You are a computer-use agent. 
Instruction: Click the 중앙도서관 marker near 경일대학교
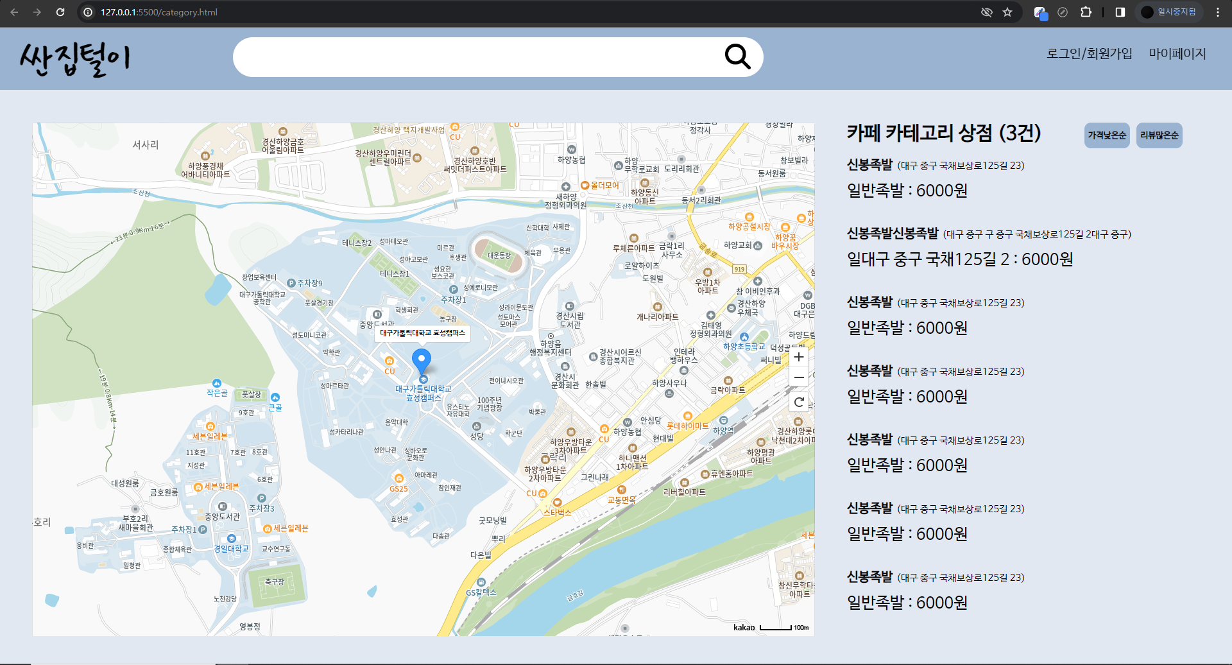tap(222, 506)
